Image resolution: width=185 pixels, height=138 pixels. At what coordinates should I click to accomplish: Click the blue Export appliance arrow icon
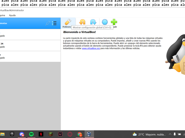[93, 22]
